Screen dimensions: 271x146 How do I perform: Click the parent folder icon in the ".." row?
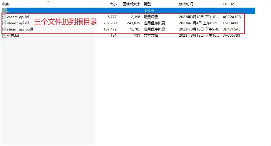4,11
